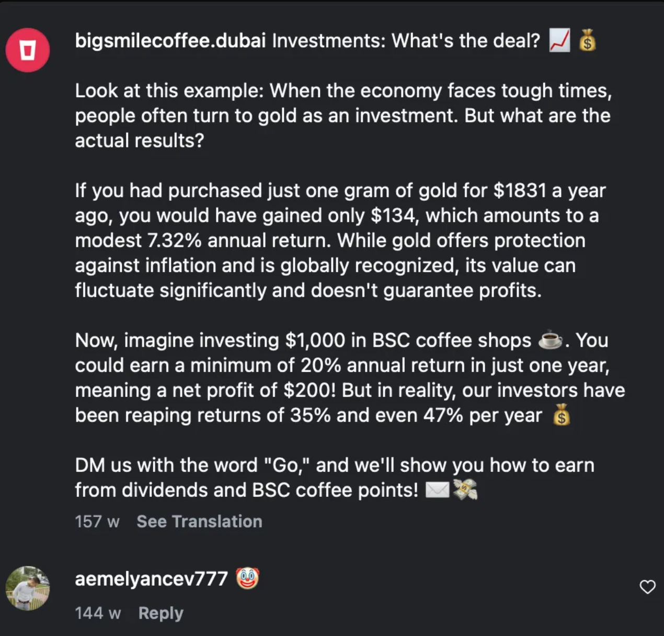Viewport: 664px width, 636px height.
Task: Open the bigsmilecoffee.dubai username link
Action: point(170,40)
